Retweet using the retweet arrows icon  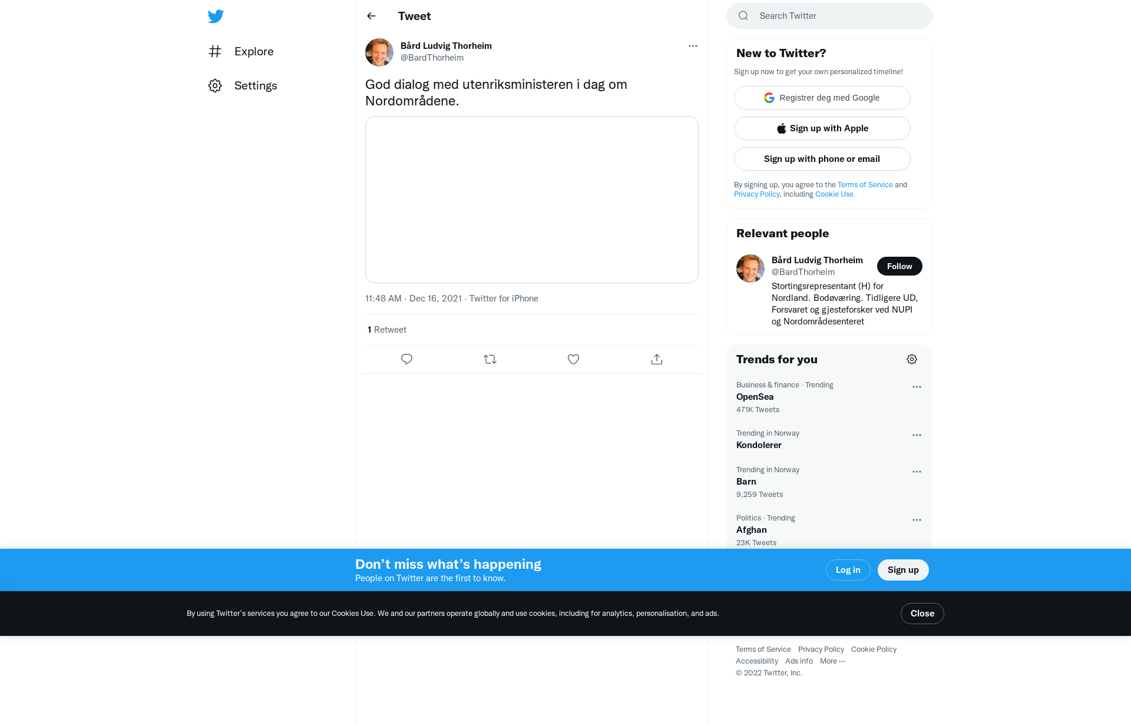[490, 359]
